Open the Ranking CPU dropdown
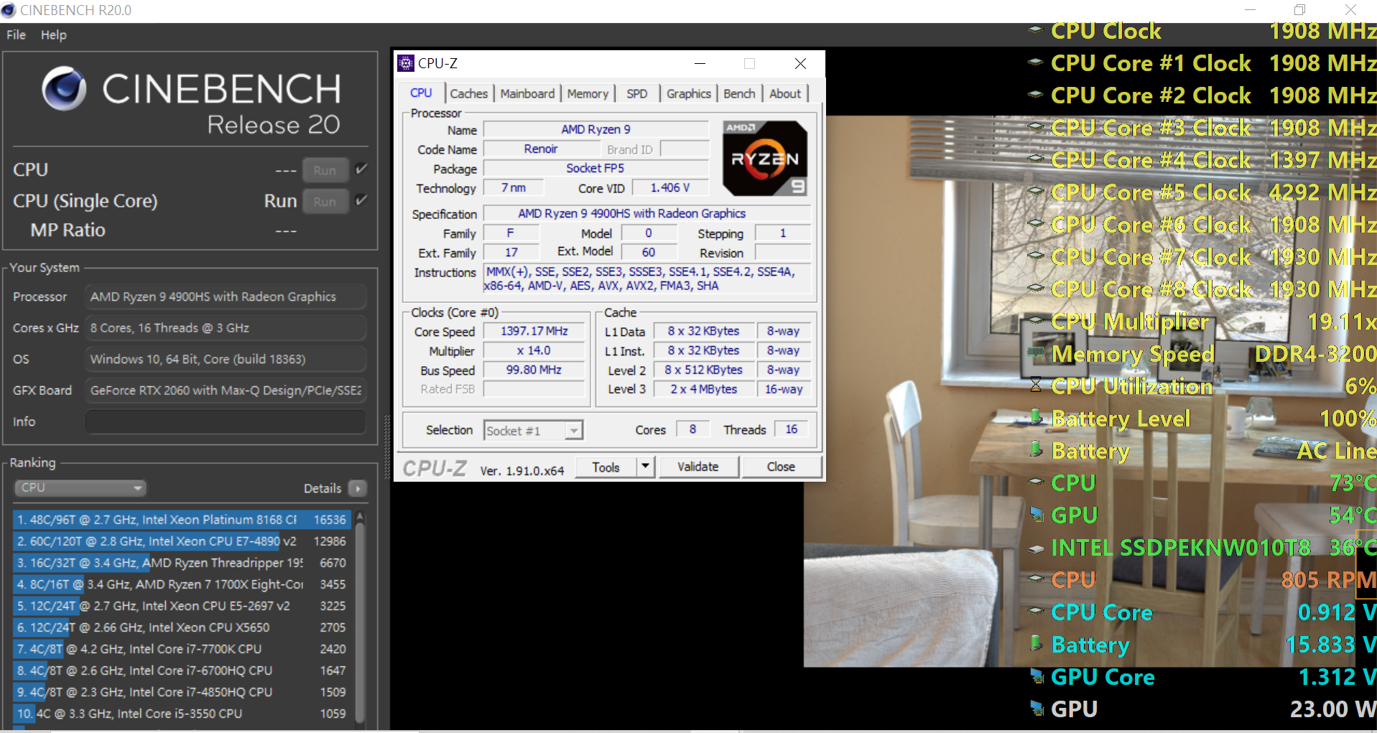Viewport: 1377px width, 733px height. (x=80, y=488)
